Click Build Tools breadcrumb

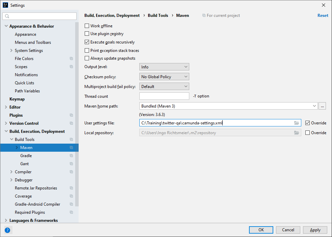tap(158, 16)
